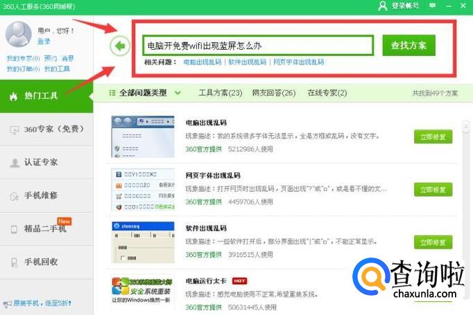Expand the 全部问题类型 dropdown arrow

coord(178,93)
